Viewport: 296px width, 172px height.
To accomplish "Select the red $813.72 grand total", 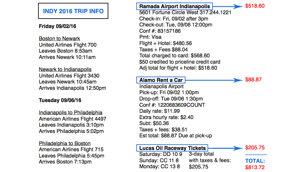I will click(x=255, y=167).
